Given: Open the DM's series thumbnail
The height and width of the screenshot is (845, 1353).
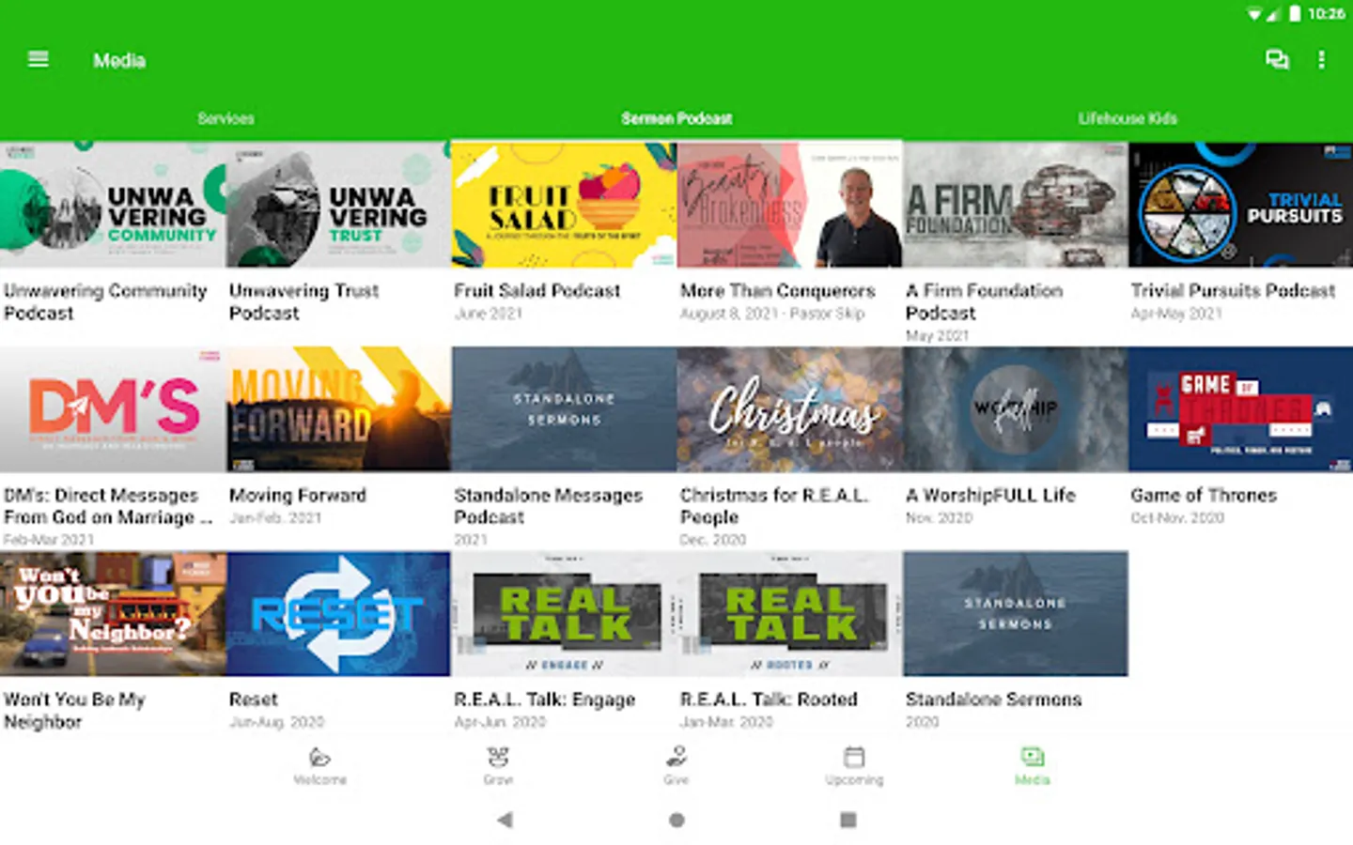Looking at the screenshot, I should click(x=113, y=409).
